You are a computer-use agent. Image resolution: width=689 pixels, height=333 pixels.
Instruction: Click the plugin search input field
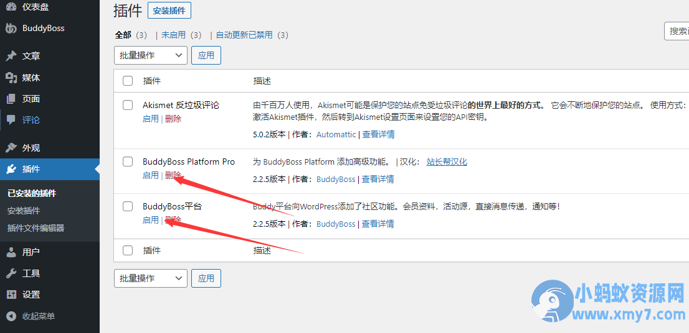(677, 31)
